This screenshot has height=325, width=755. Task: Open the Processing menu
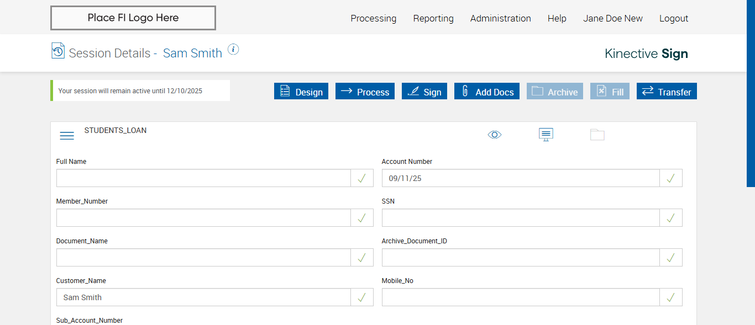pyautogui.click(x=374, y=18)
